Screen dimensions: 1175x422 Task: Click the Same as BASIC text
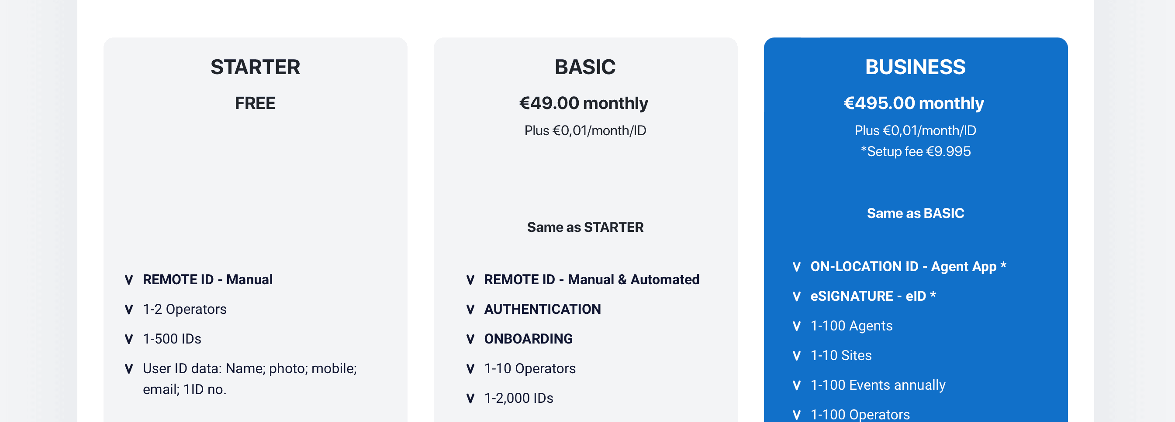(x=916, y=213)
